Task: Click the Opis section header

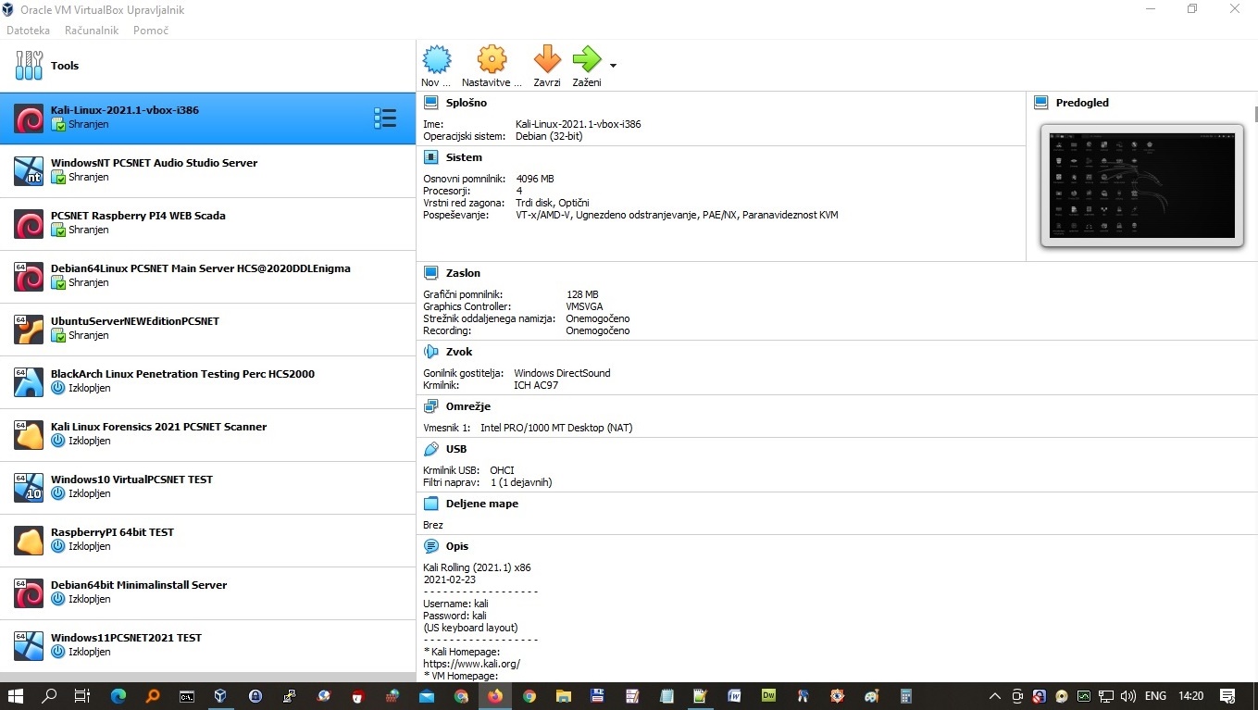Action: click(x=457, y=546)
